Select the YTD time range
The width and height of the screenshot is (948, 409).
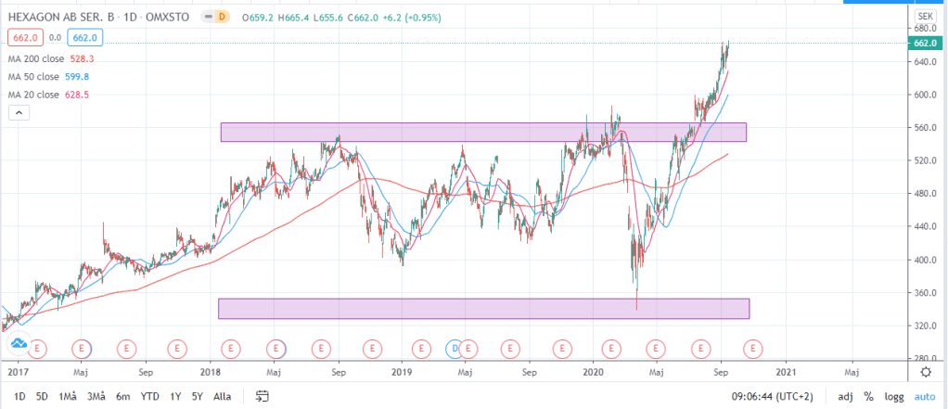tap(148, 396)
